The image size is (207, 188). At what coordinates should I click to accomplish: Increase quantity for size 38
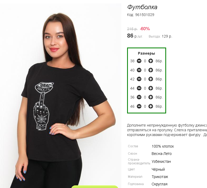point(151,61)
